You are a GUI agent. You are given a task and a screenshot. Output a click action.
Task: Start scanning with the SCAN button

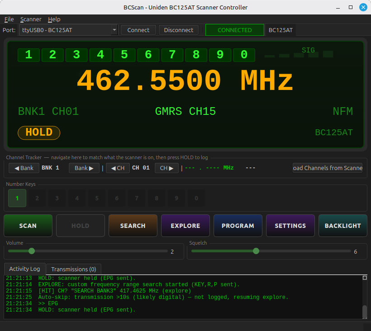coord(28,226)
